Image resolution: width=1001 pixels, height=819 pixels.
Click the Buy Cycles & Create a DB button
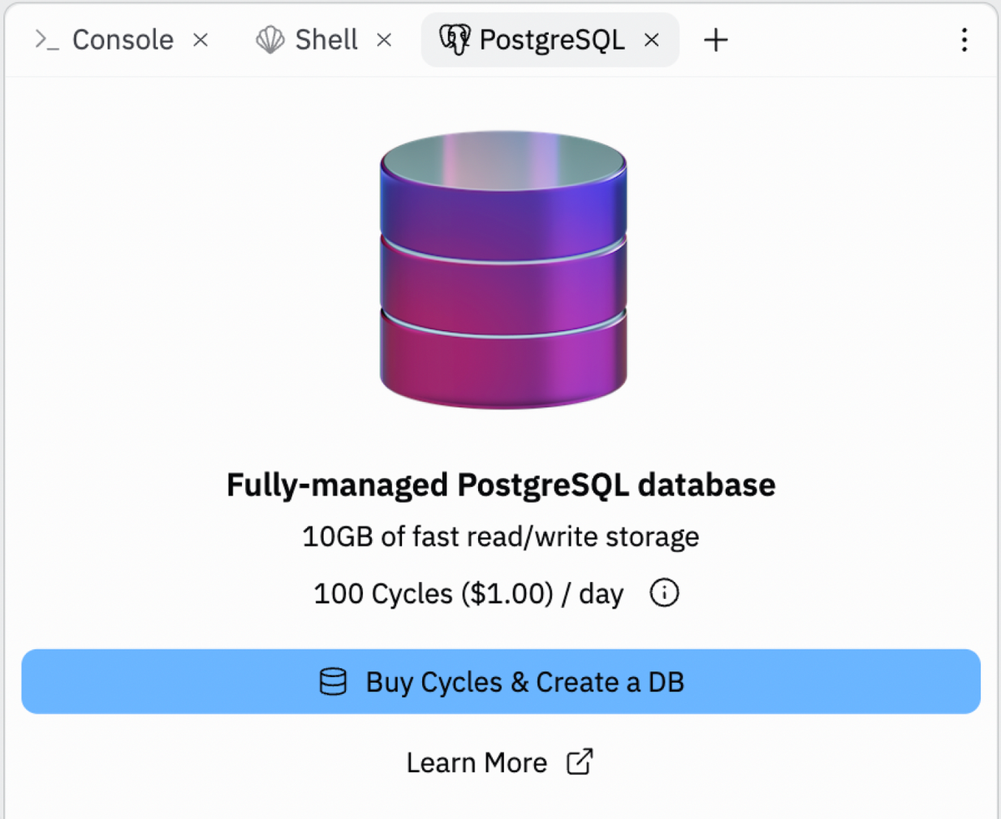point(500,681)
